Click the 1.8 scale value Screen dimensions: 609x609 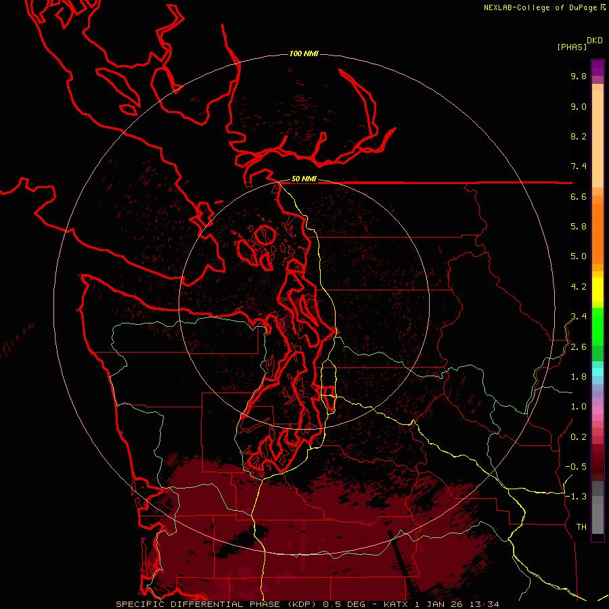(579, 377)
